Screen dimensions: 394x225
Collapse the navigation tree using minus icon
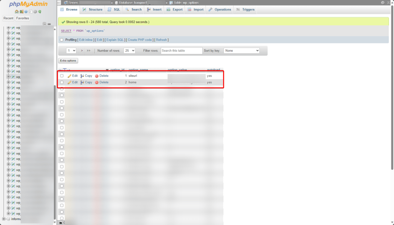(45, 24)
